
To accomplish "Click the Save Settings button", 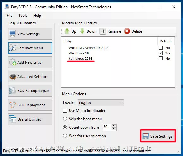I will [158, 136].
